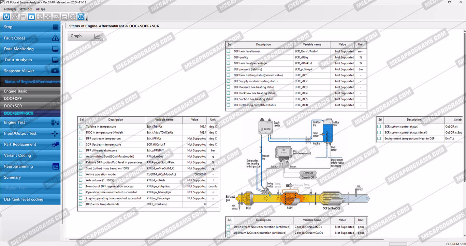Viewport: 466px width, 246px height.
Task: Click the camera icon beside Snapshot Viewer
Action: [55, 71]
